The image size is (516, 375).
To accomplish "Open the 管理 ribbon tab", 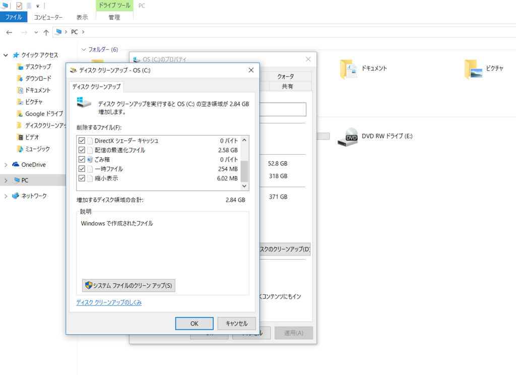I will (x=114, y=18).
